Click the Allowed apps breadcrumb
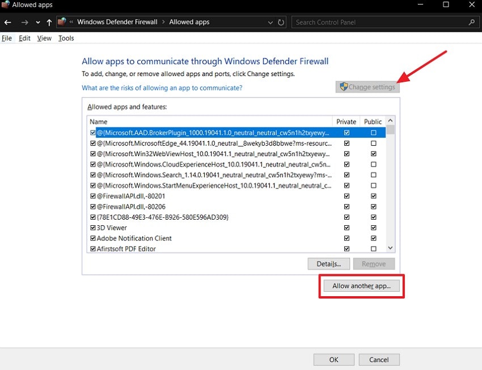This screenshot has width=482, height=370. (189, 22)
